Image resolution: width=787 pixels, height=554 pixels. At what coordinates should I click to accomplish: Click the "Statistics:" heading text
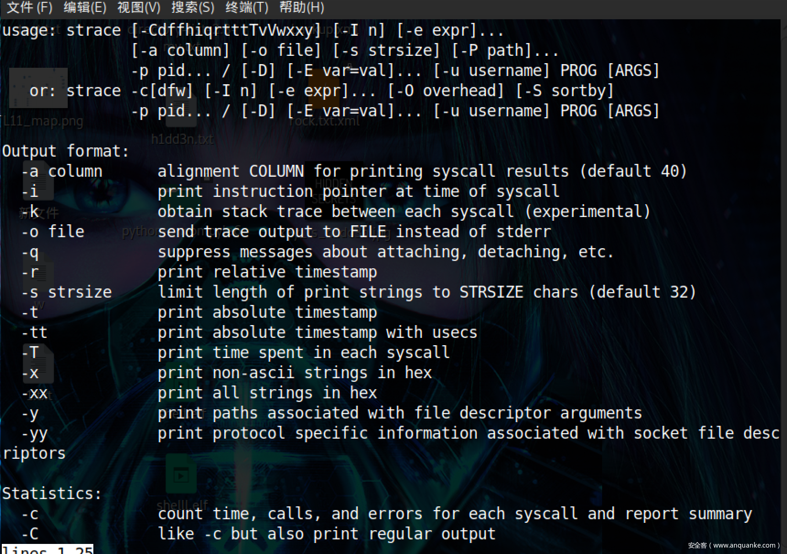point(52,494)
